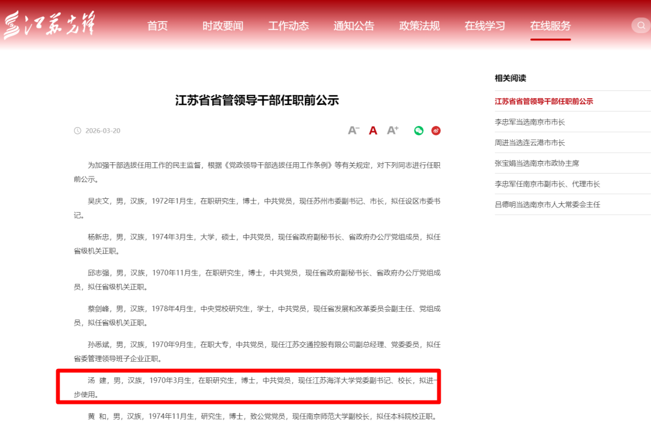Open 吕德明当选南京市人大常委会主任 link
This screenshot has height=434, width=651.
[547, 204]
